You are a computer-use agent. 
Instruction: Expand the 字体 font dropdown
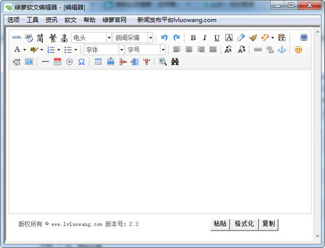[122, 50]
